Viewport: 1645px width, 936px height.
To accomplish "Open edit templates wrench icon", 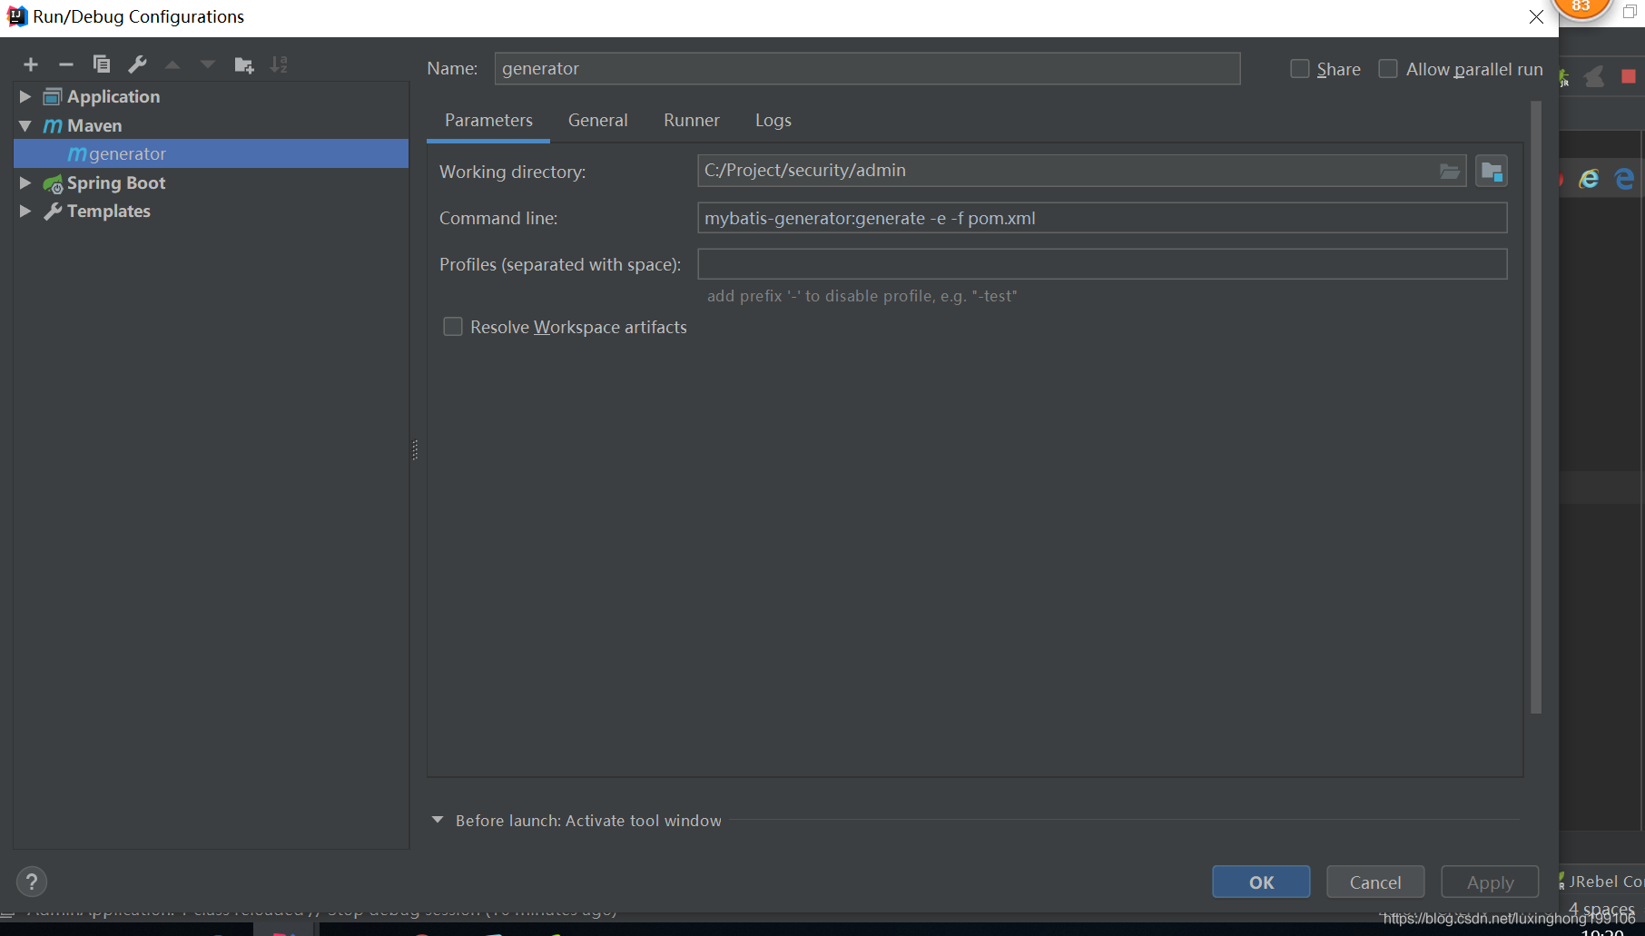I will tap(137, 64).
